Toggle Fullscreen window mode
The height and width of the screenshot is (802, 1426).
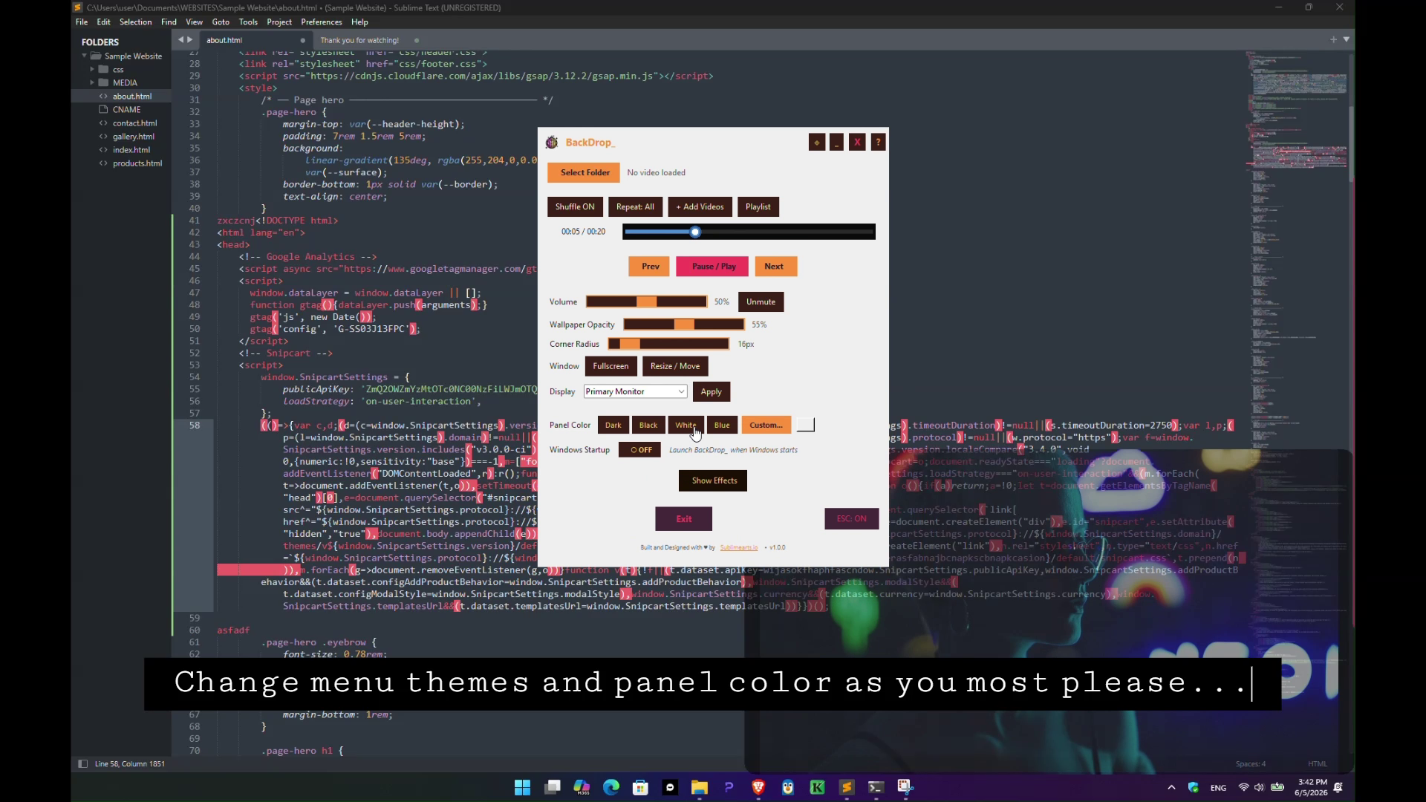point(611,366)
